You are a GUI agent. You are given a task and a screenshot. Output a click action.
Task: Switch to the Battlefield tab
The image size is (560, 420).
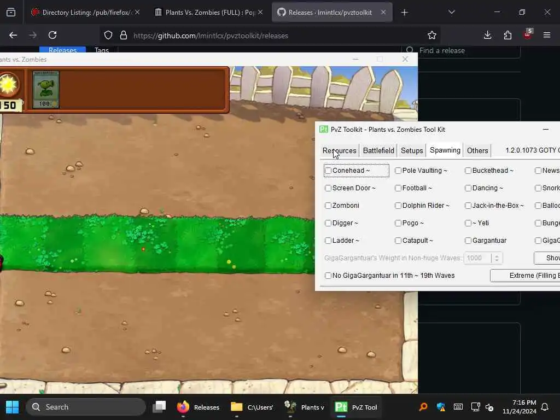[378, 150]
